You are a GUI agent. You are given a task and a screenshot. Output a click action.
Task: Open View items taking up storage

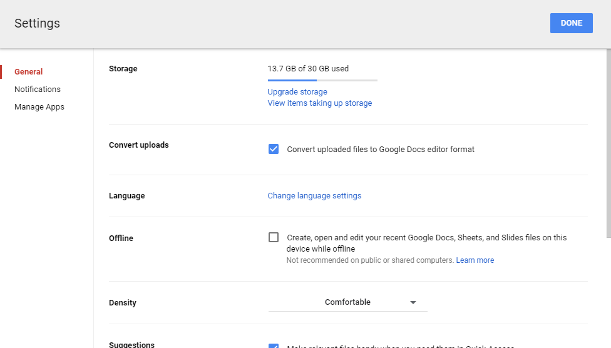point(319,103)
